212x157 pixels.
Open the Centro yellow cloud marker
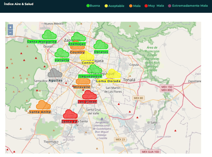point(87,56)
